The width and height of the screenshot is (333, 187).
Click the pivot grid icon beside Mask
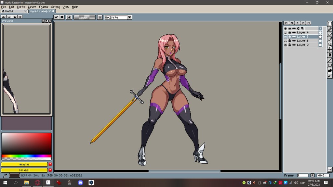coord(100,17)
